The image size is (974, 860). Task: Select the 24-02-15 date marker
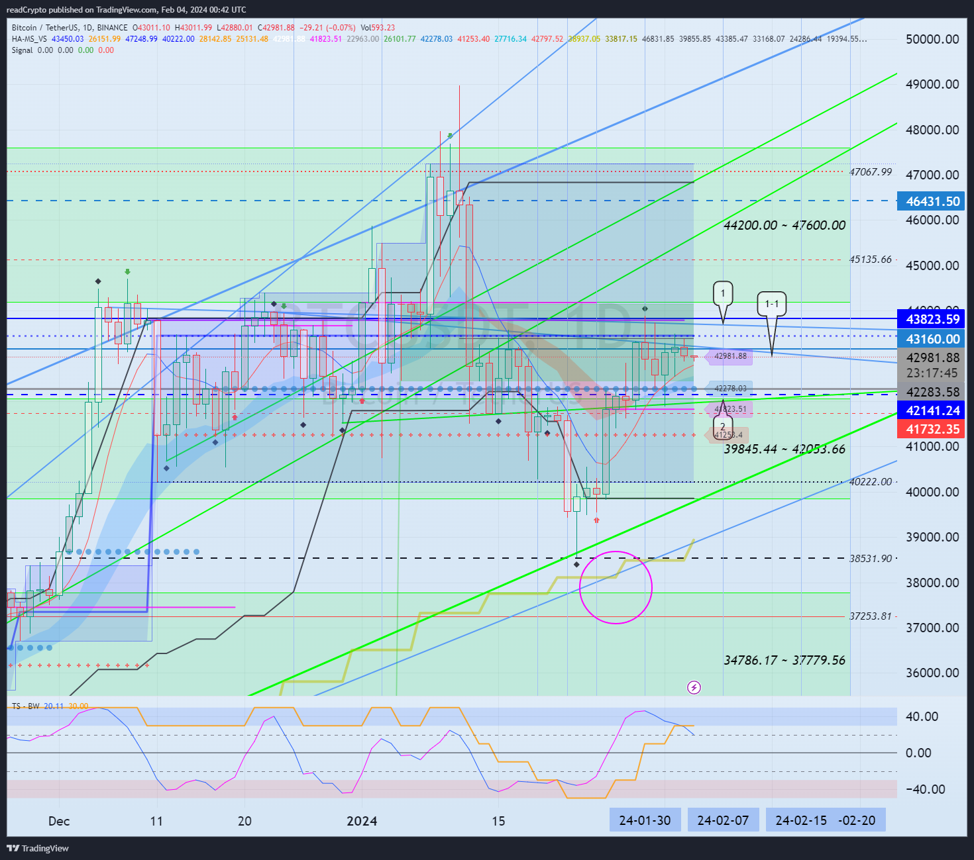[x=801, y=820]
